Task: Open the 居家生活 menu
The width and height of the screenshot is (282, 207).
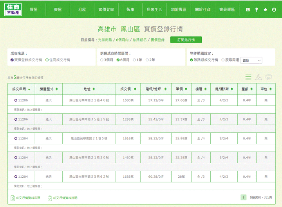Action: coord(154,10)
